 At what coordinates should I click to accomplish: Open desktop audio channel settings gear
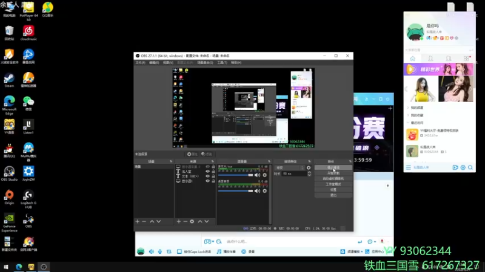click(x=265, y=191)
